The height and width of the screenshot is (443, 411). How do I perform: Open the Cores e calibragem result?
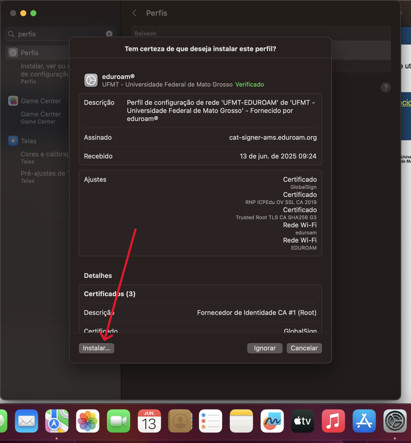coord(45,157)
